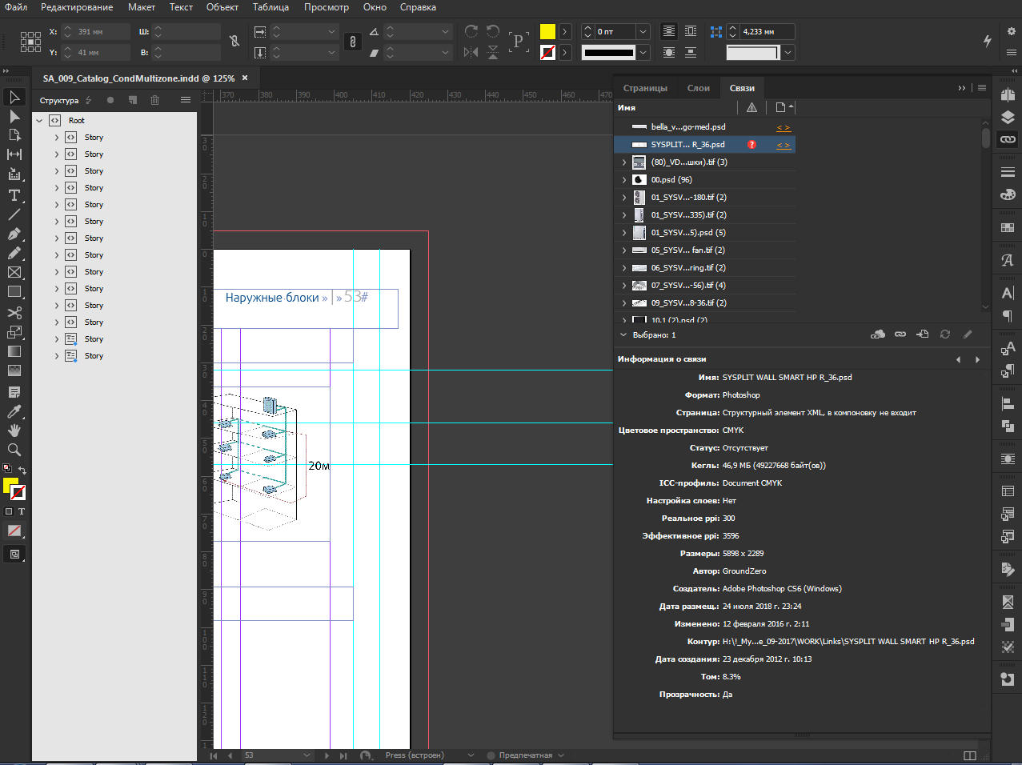Select the Type tool in the toolbox
The image size is (1022, 765).
coord(14,195)
